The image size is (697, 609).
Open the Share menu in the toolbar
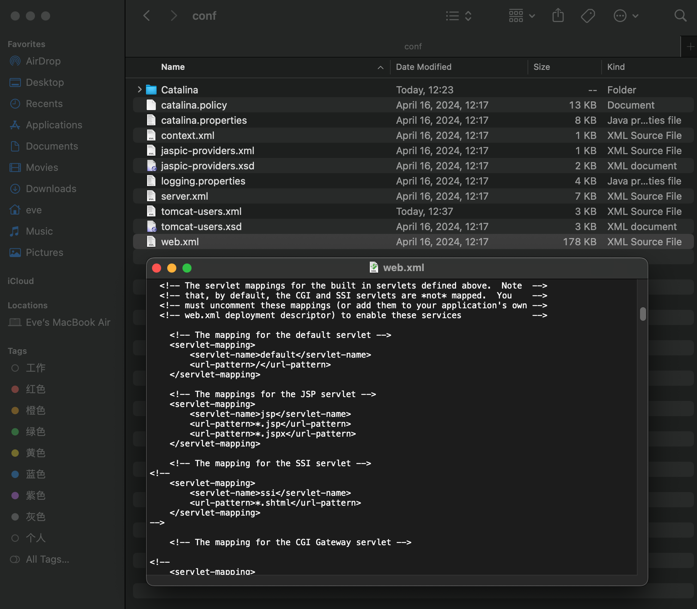[x=557, y=16]
